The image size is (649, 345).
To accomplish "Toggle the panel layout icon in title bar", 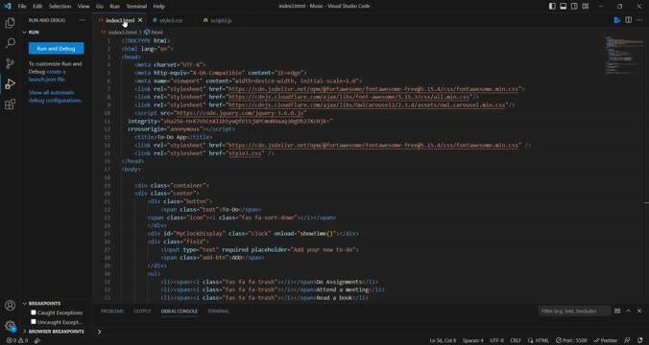I will coord(563,6).
